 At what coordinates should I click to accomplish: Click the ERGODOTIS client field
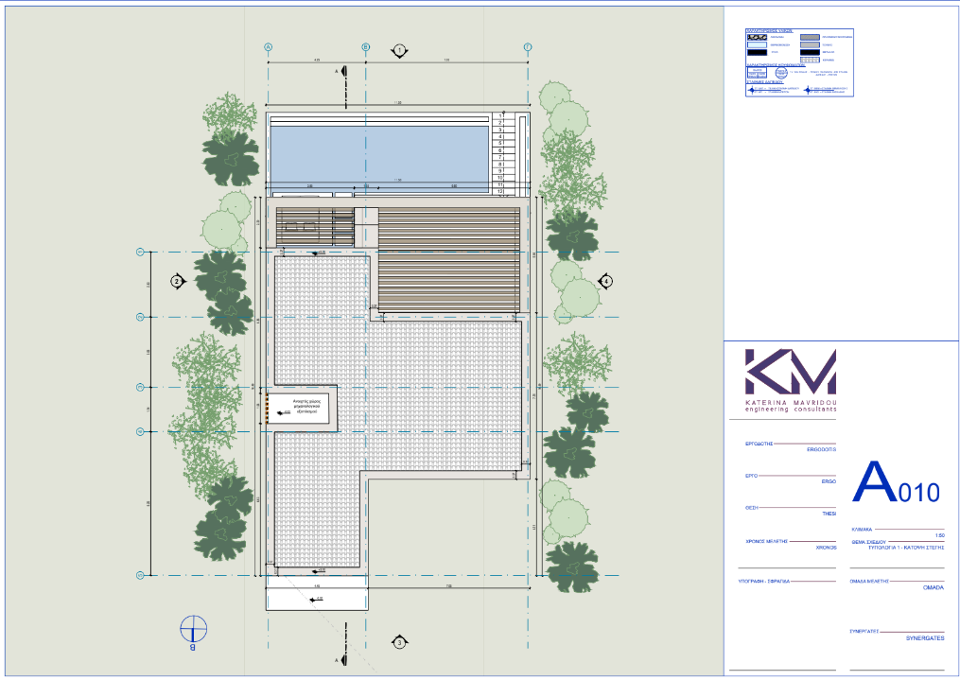click(x=821, y=449)
